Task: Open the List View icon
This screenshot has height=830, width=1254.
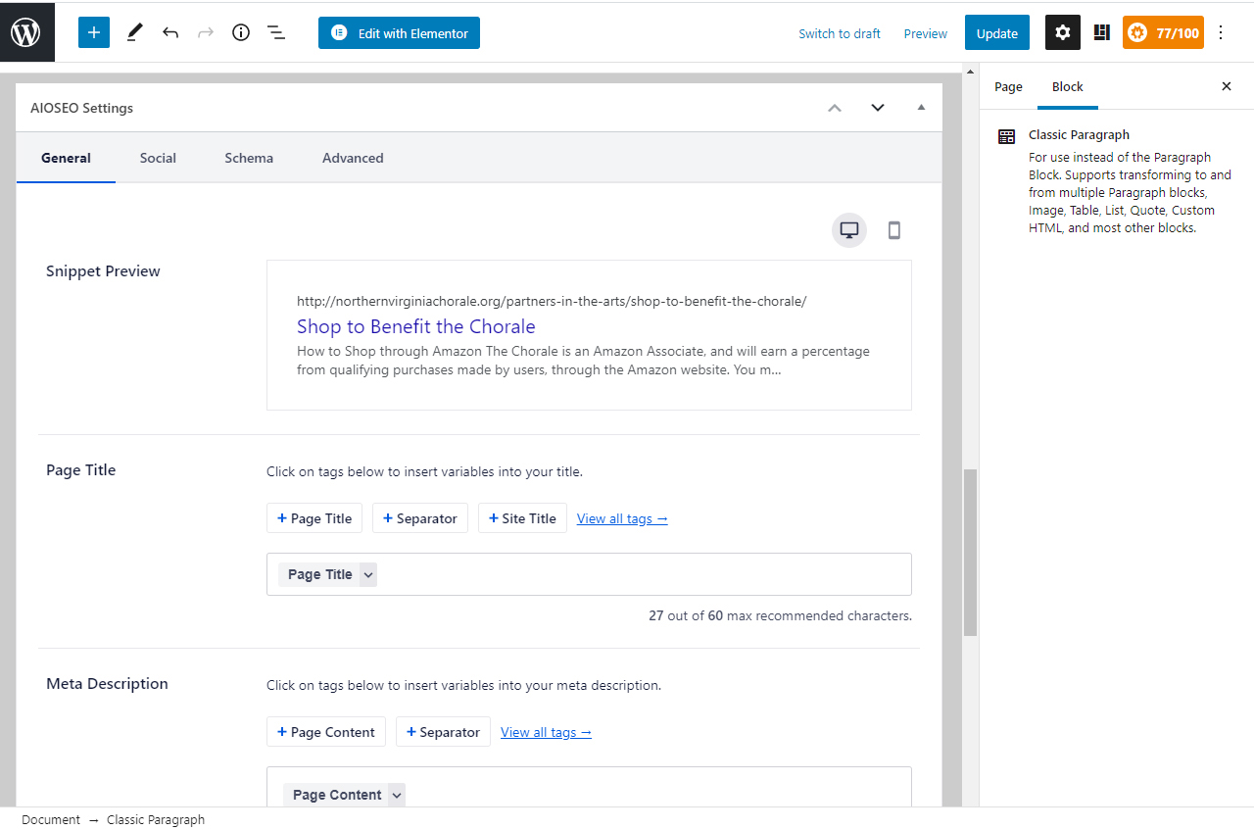Action: (276, 32)
